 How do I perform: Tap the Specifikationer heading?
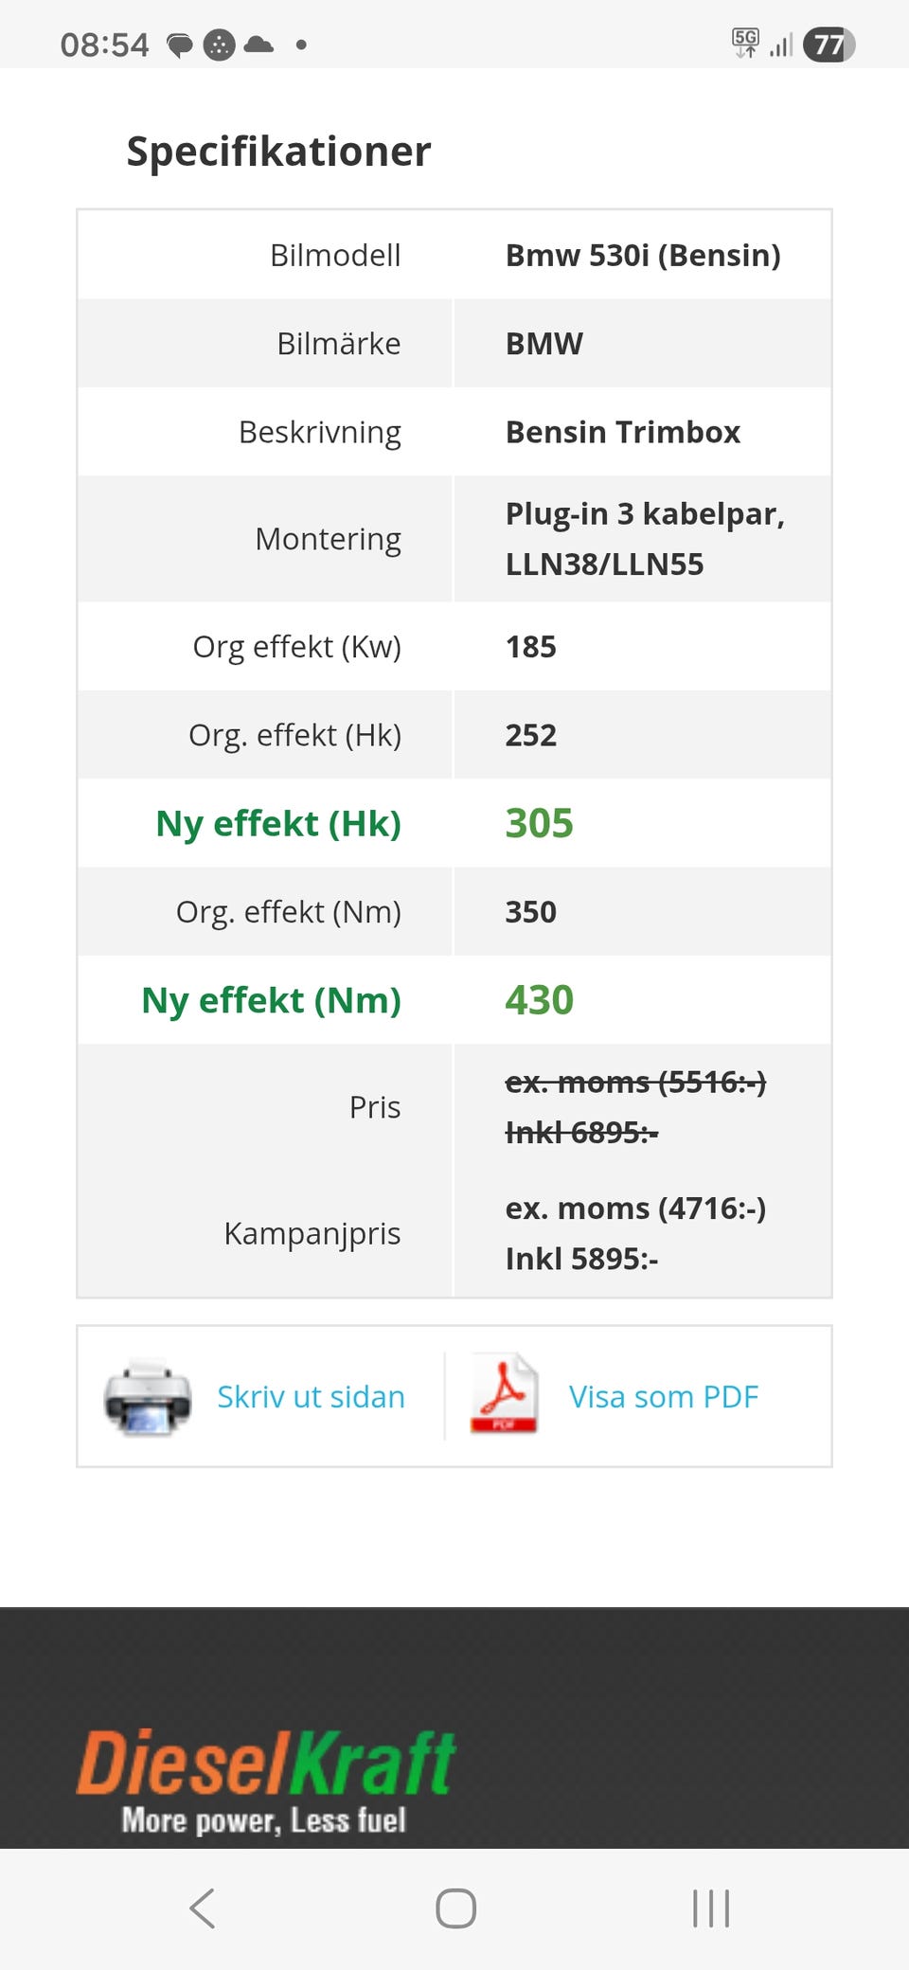pyautogui.click(x=278, y=152)
